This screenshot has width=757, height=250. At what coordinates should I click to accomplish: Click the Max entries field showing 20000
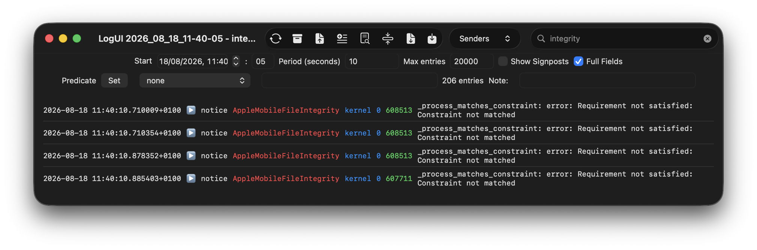pos(471,61)
